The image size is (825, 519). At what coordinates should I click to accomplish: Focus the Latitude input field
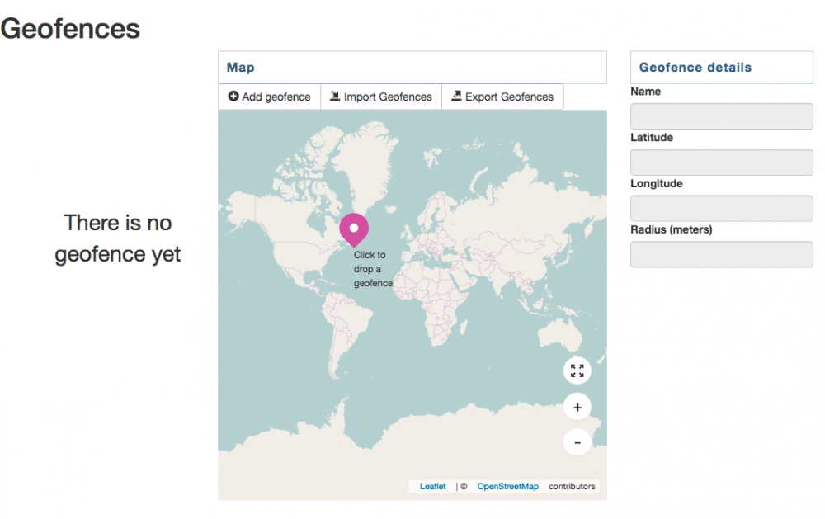pyautogui.click(x=721, y=162)
